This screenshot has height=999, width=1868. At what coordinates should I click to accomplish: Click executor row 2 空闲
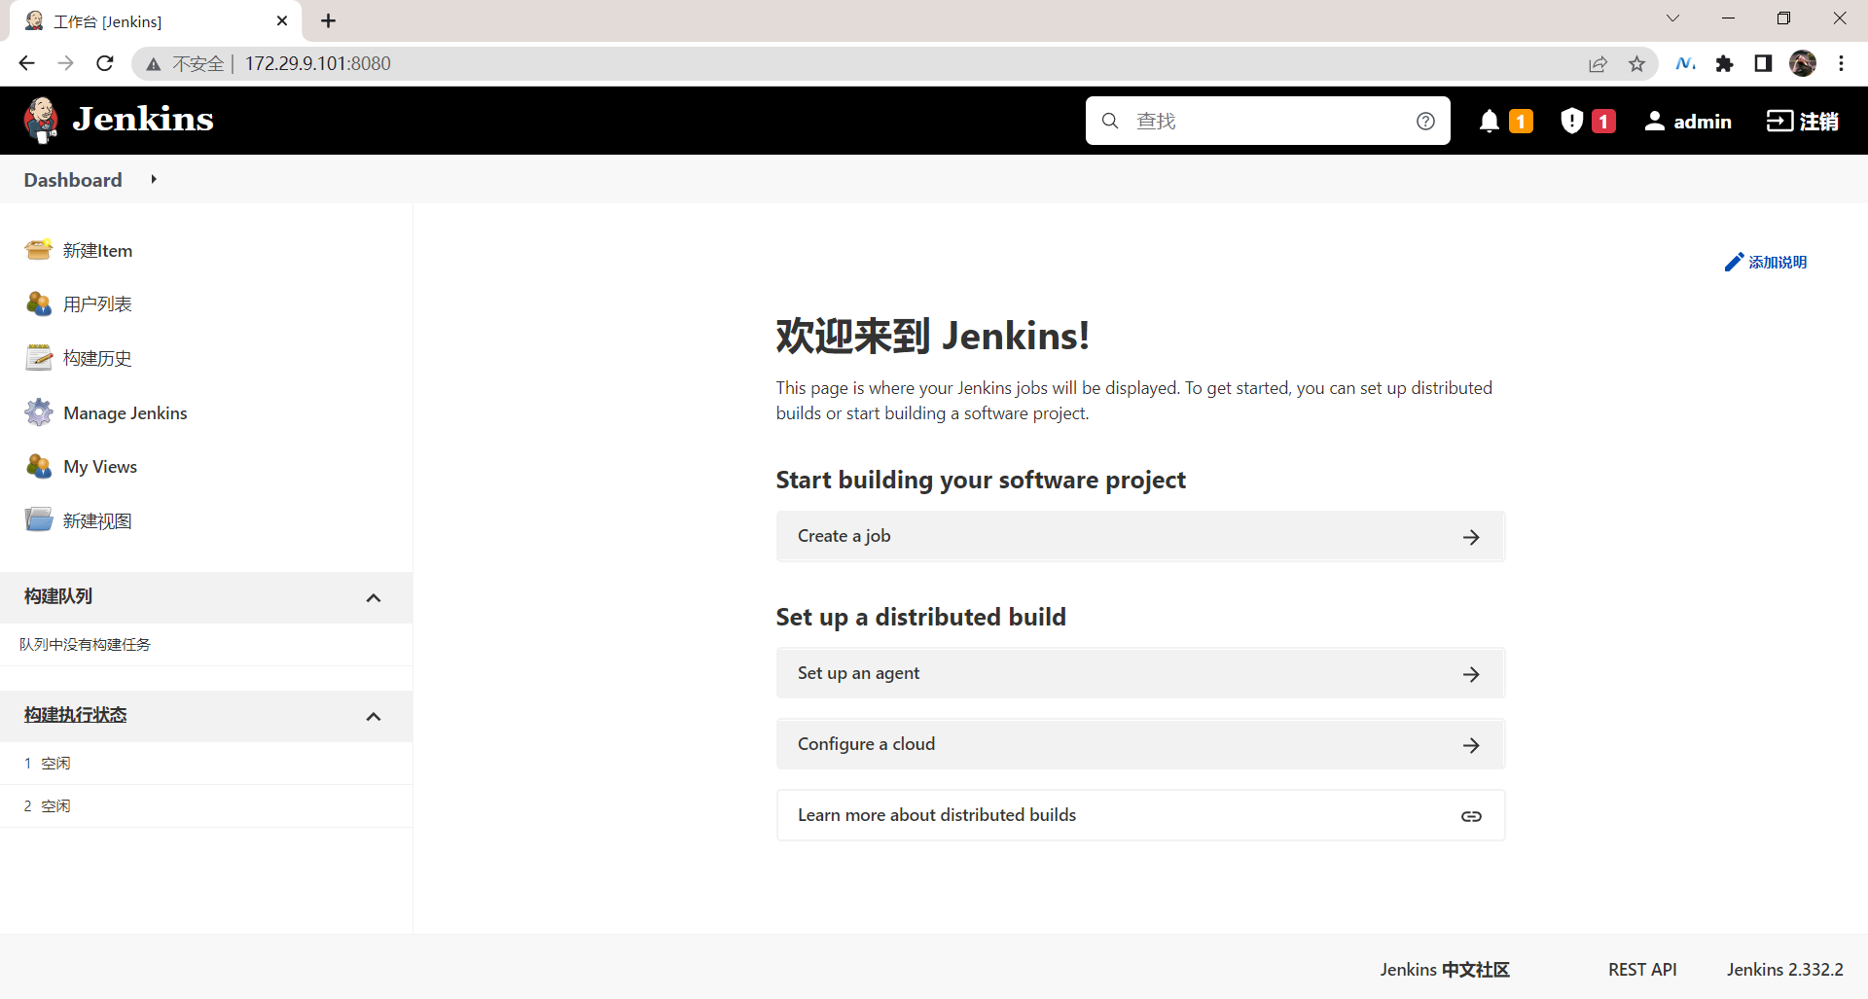[206, 806]
